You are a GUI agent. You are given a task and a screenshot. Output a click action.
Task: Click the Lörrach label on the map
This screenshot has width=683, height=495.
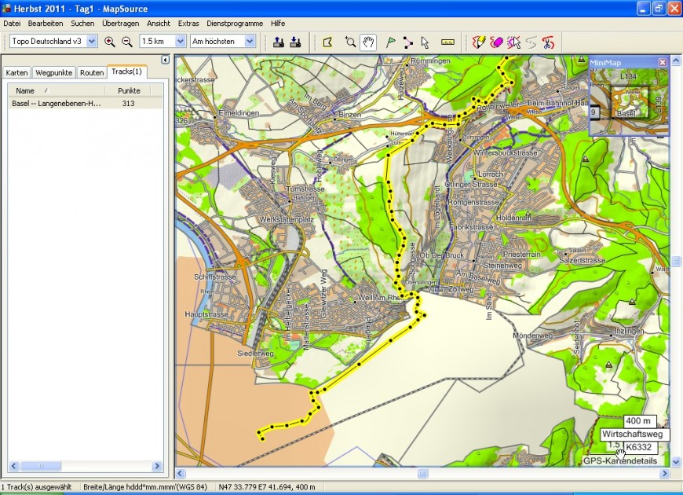[x=491, y=174]
